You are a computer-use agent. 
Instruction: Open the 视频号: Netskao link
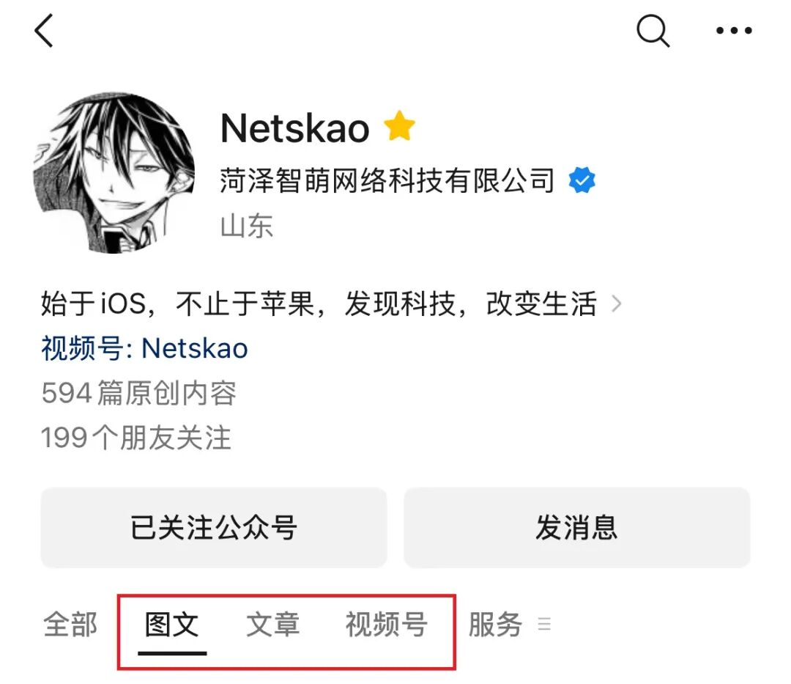[x=144, y=348]
